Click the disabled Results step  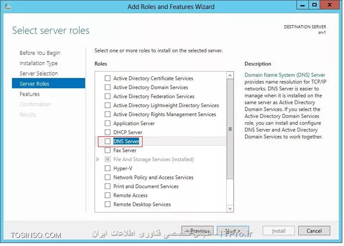point(28,114)
